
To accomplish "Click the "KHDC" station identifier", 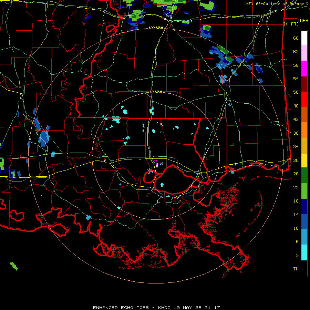I will [x=164, y=308].
